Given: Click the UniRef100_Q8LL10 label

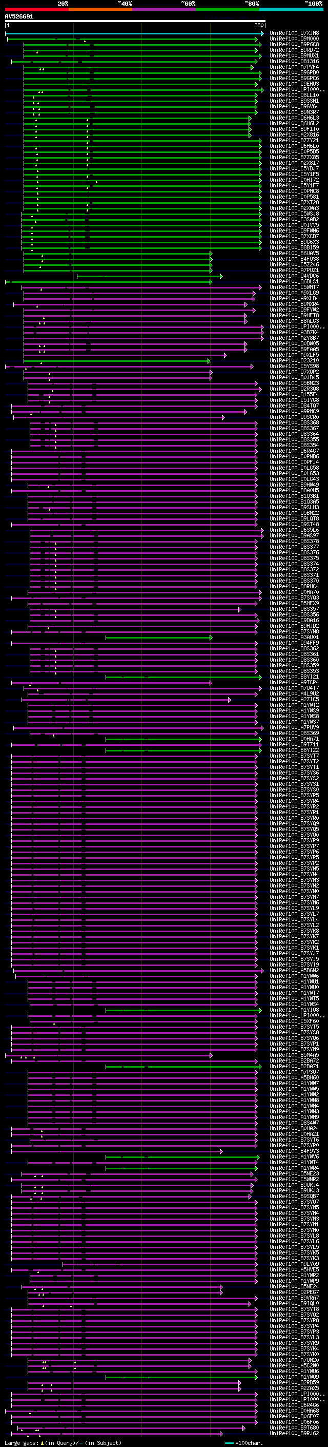Looking at the screenshot, I should (x=294, y=95).
